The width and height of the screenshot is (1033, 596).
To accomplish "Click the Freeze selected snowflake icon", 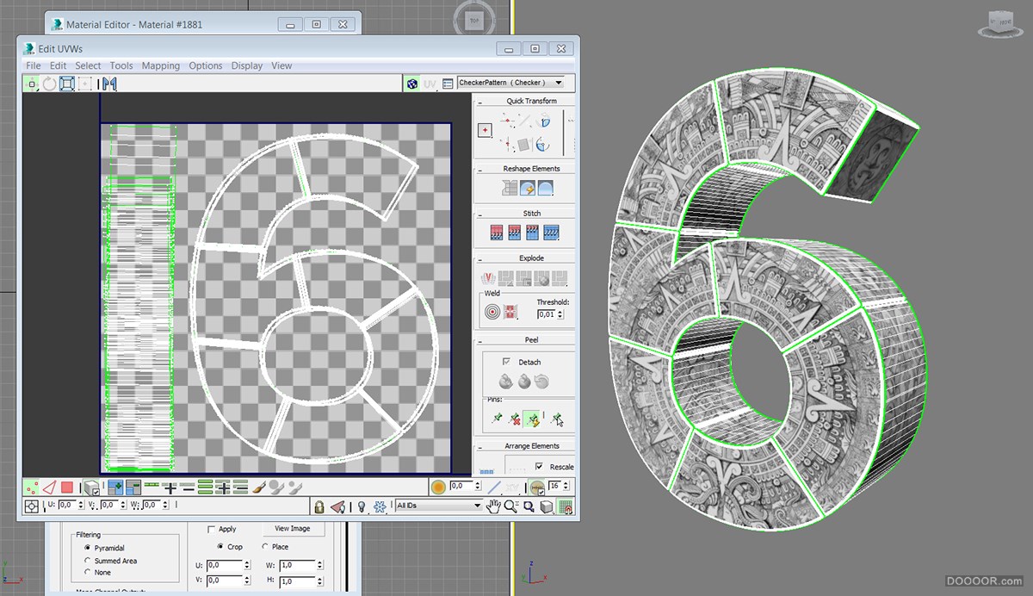I will 380,506.
